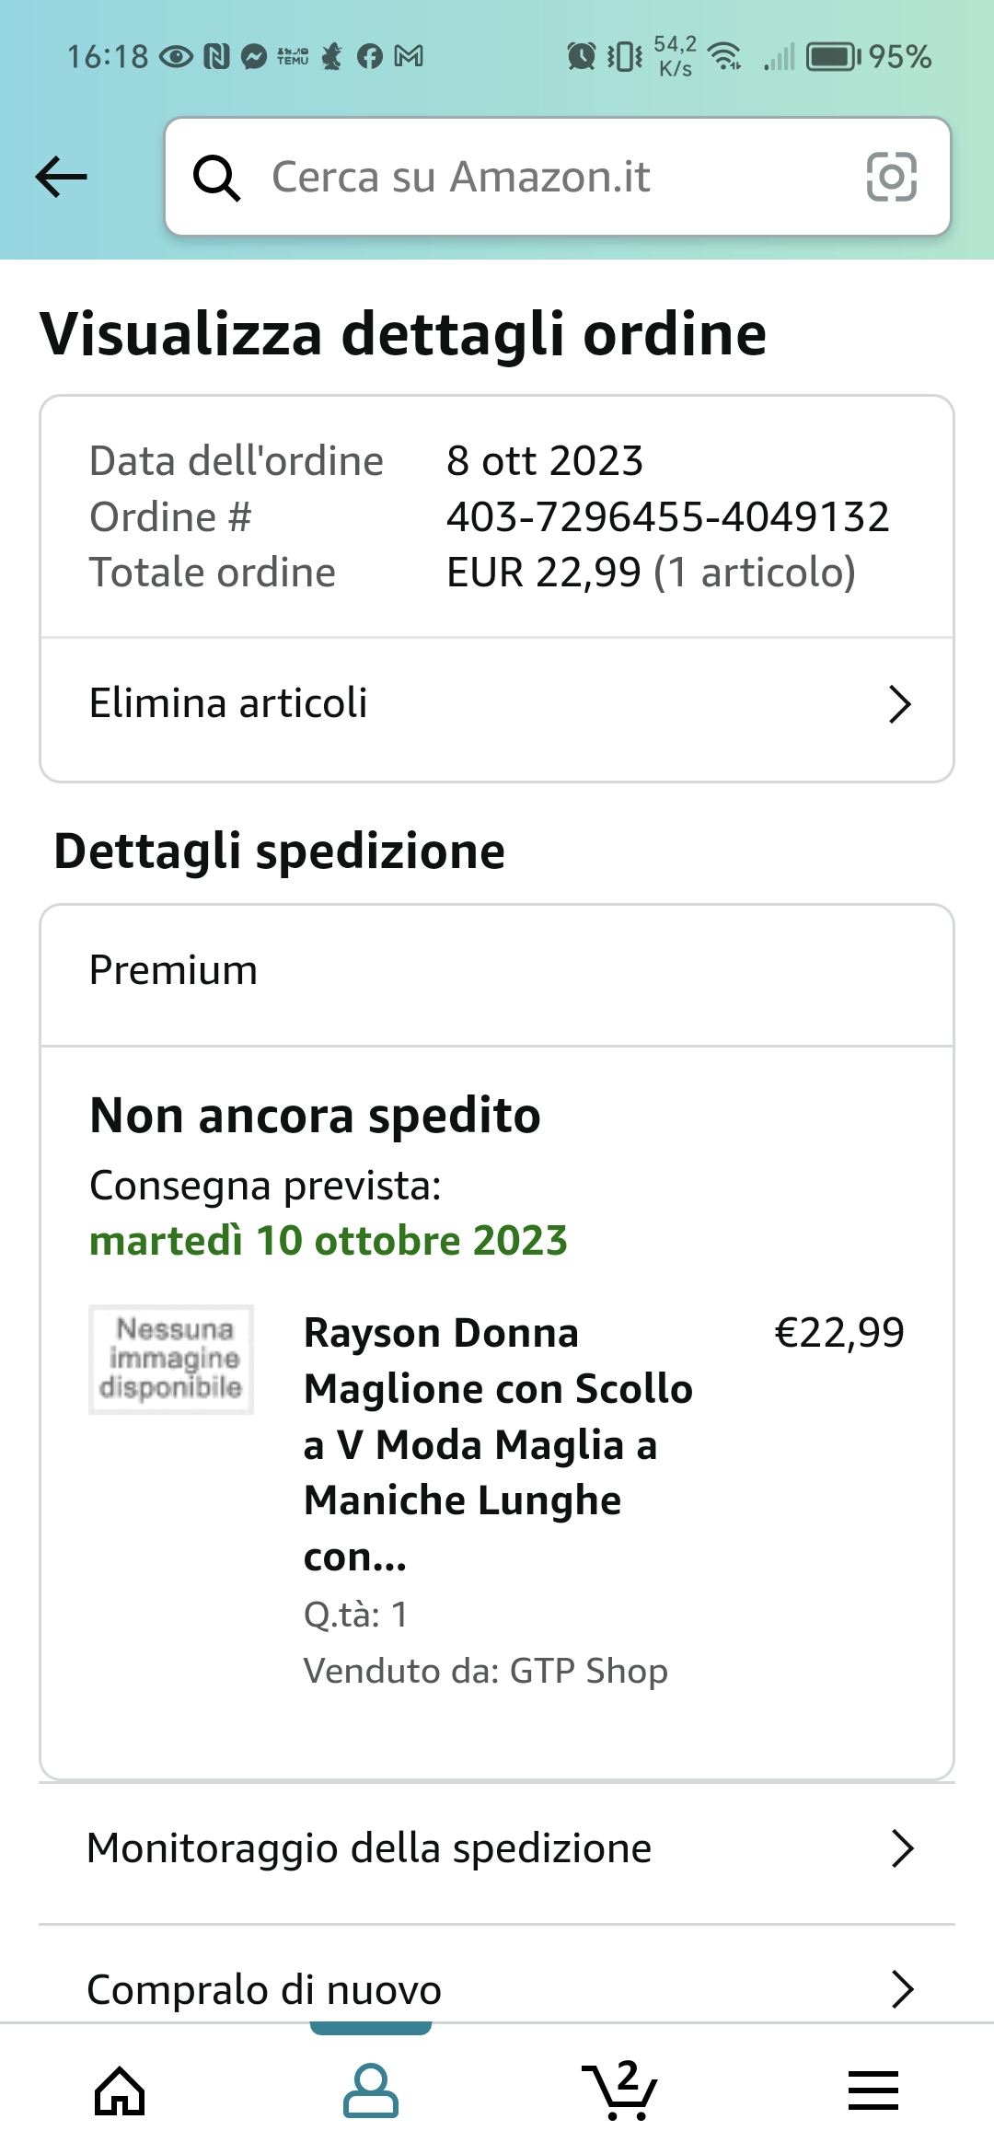The height and width of the screenshot is (2154, 994).
Task: Expand Monitoraggio della spedizione chevron
Action: click(x=903, y=1848)
